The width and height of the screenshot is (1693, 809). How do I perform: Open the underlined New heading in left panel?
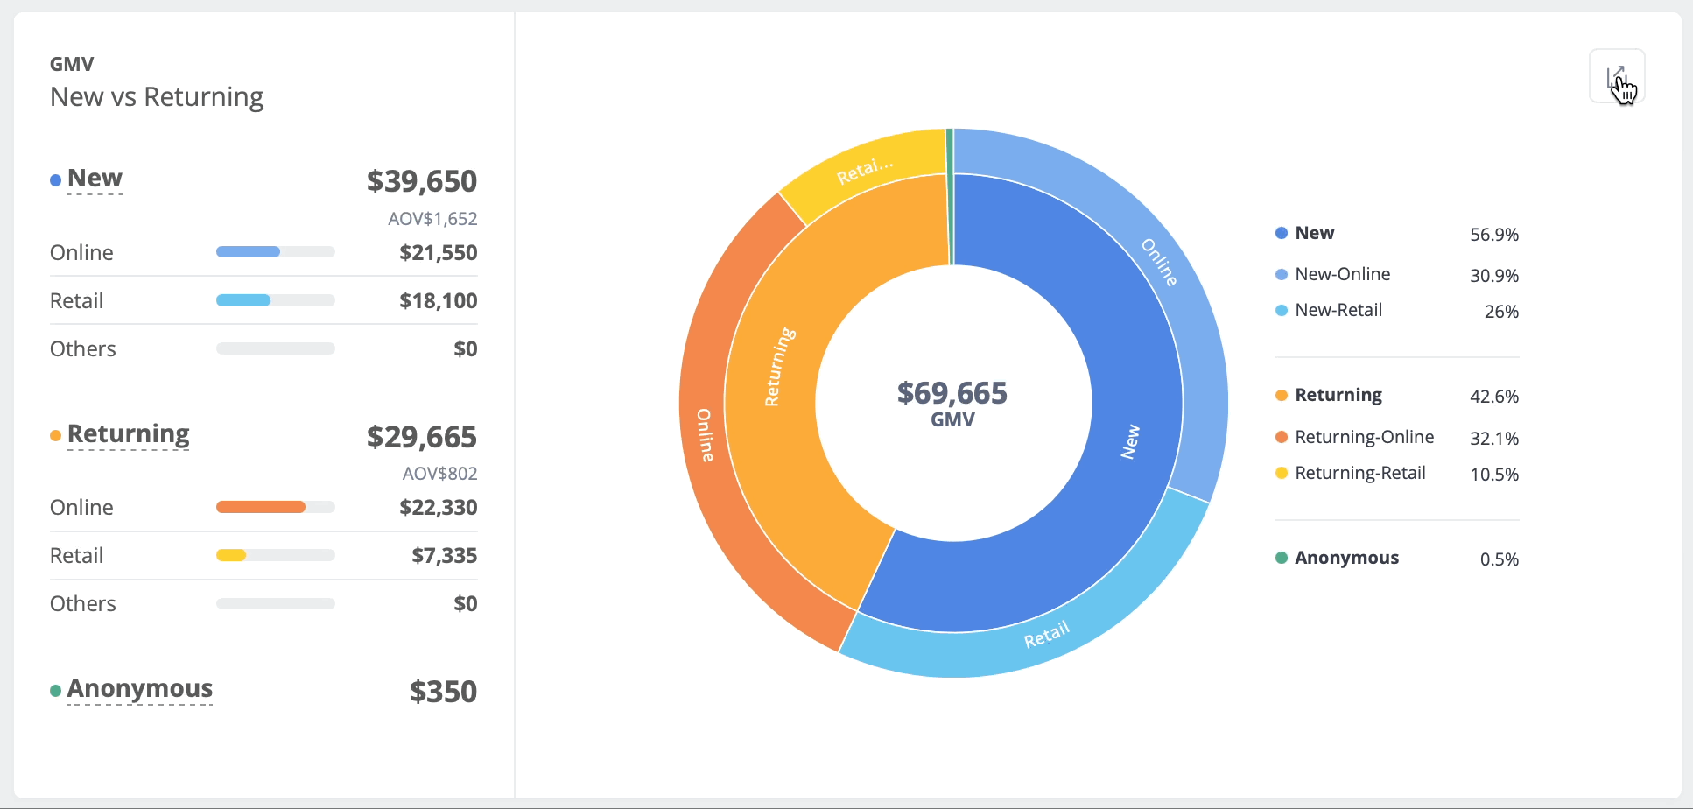tap(95, 179)
